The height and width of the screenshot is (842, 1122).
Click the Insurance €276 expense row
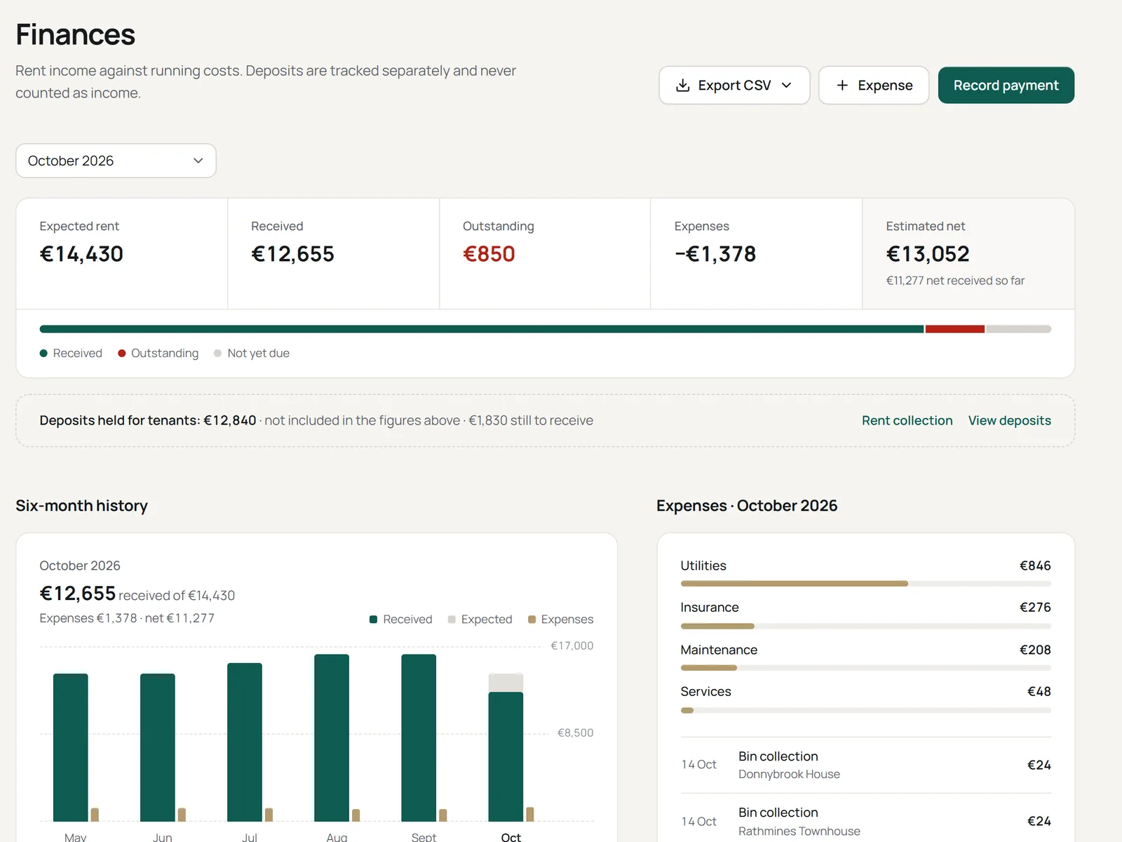click(x=865, y=615)
